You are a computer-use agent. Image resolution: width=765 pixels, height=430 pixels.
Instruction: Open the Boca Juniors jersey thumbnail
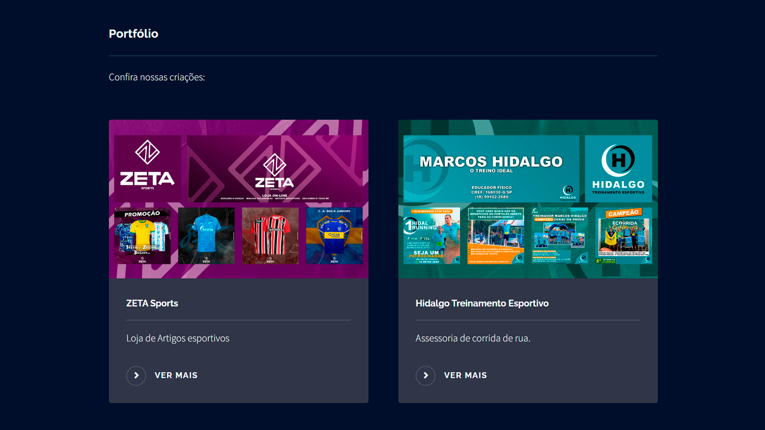[x=334, y=236]
